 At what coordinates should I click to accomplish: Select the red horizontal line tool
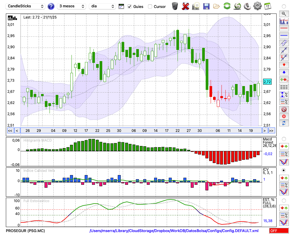point(284,28)
